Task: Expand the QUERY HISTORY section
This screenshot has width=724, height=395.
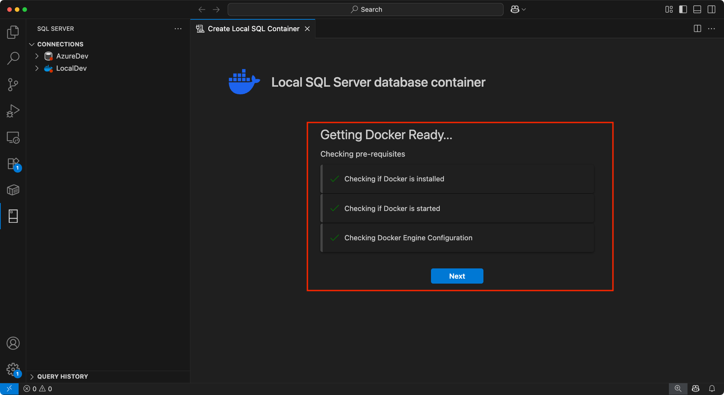Action: (x=32, y=376)
